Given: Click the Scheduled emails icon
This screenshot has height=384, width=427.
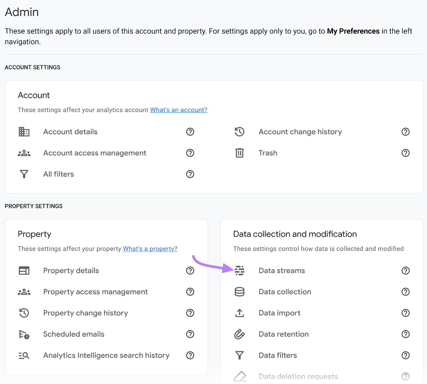Looking at the screenshot, I should click(x=24, y=334).
